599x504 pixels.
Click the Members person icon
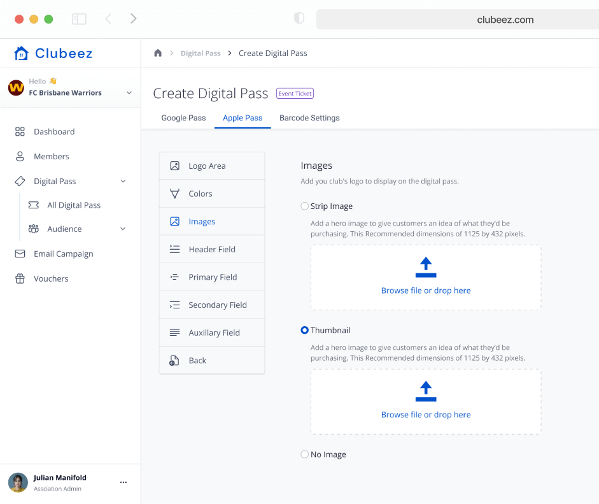20,157
